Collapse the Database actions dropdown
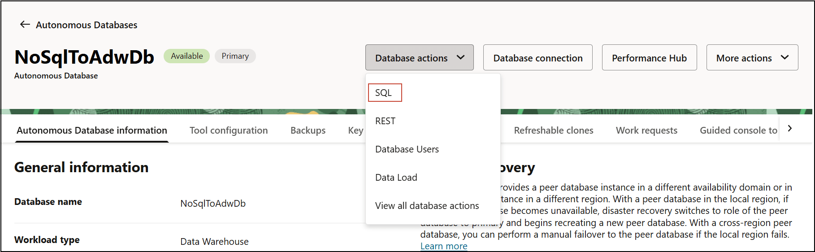The image size is (815, 252). coord(419,58)
